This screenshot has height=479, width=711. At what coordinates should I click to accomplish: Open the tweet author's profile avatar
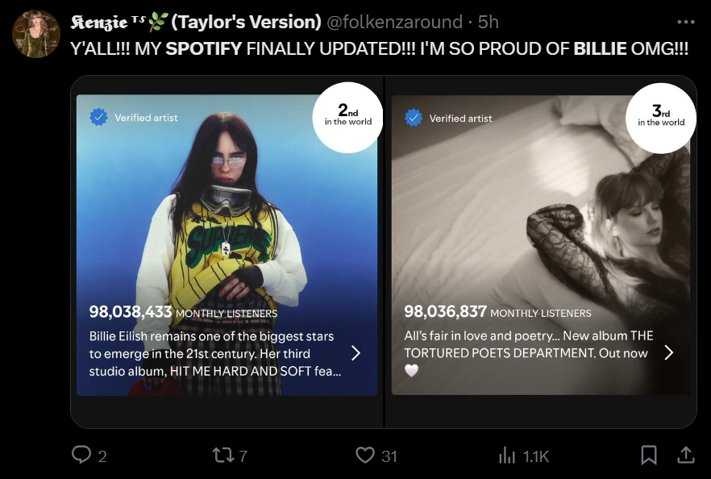tap(35, 34)
